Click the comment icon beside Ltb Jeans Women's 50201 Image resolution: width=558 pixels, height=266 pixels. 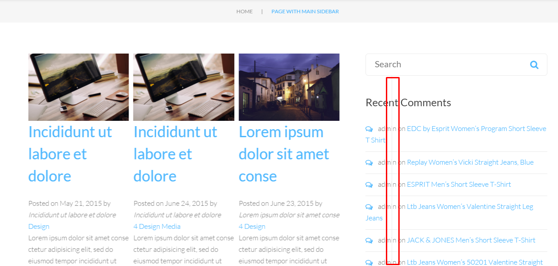point(369,262)
